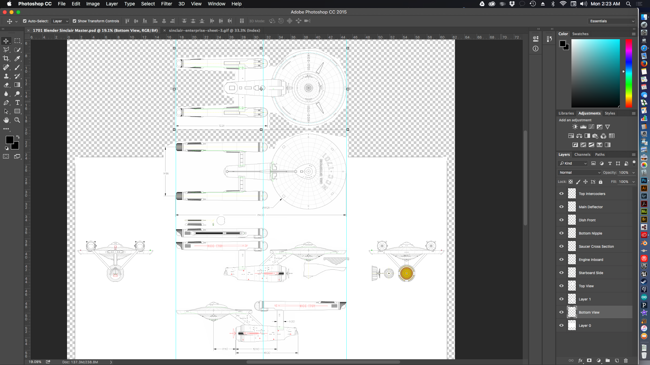
Task: Select the Eraser tool
Action: [6, 85]
